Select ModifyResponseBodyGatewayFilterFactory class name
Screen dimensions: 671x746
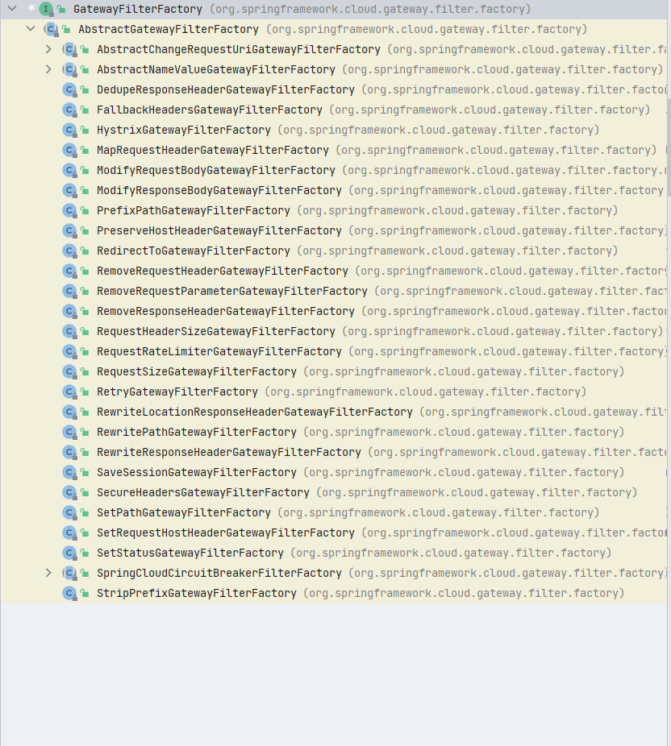pos(219,190)
